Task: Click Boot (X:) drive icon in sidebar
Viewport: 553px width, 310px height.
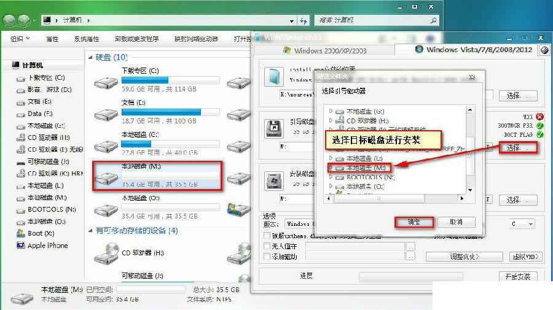Action: [x=20, y=233]
